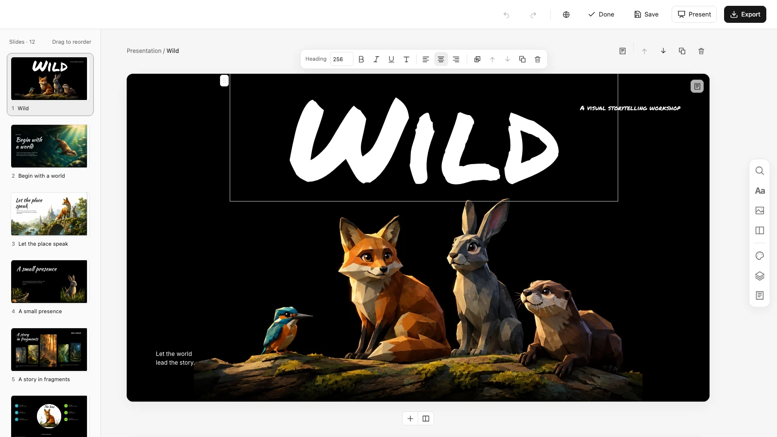Screen dimensions: 777x437
Task: Click the Done button
Action: point(601,15)
